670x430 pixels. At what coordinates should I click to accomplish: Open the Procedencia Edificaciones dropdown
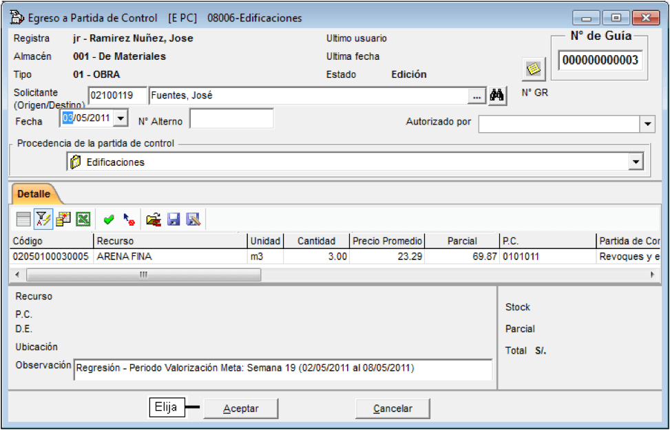coord(636,162)
